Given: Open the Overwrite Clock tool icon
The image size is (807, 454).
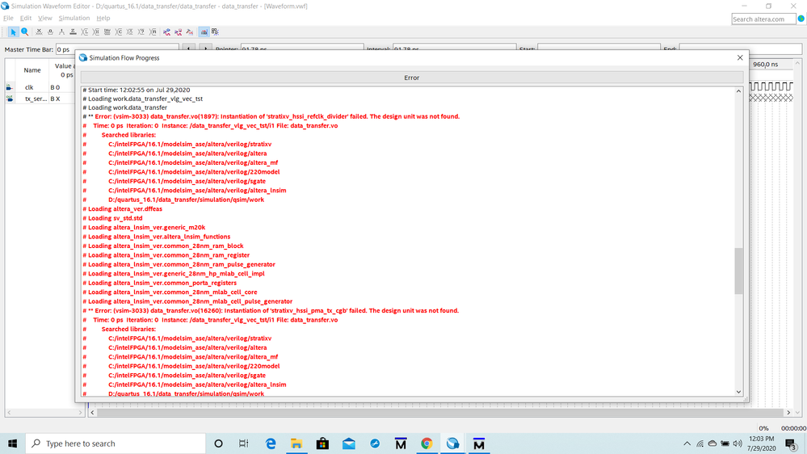Looking at the screenshot, I should point(130,32).
